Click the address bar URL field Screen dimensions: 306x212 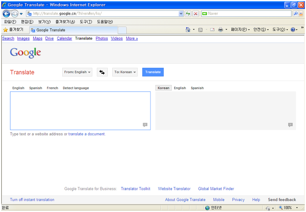[x=103, y=14]
